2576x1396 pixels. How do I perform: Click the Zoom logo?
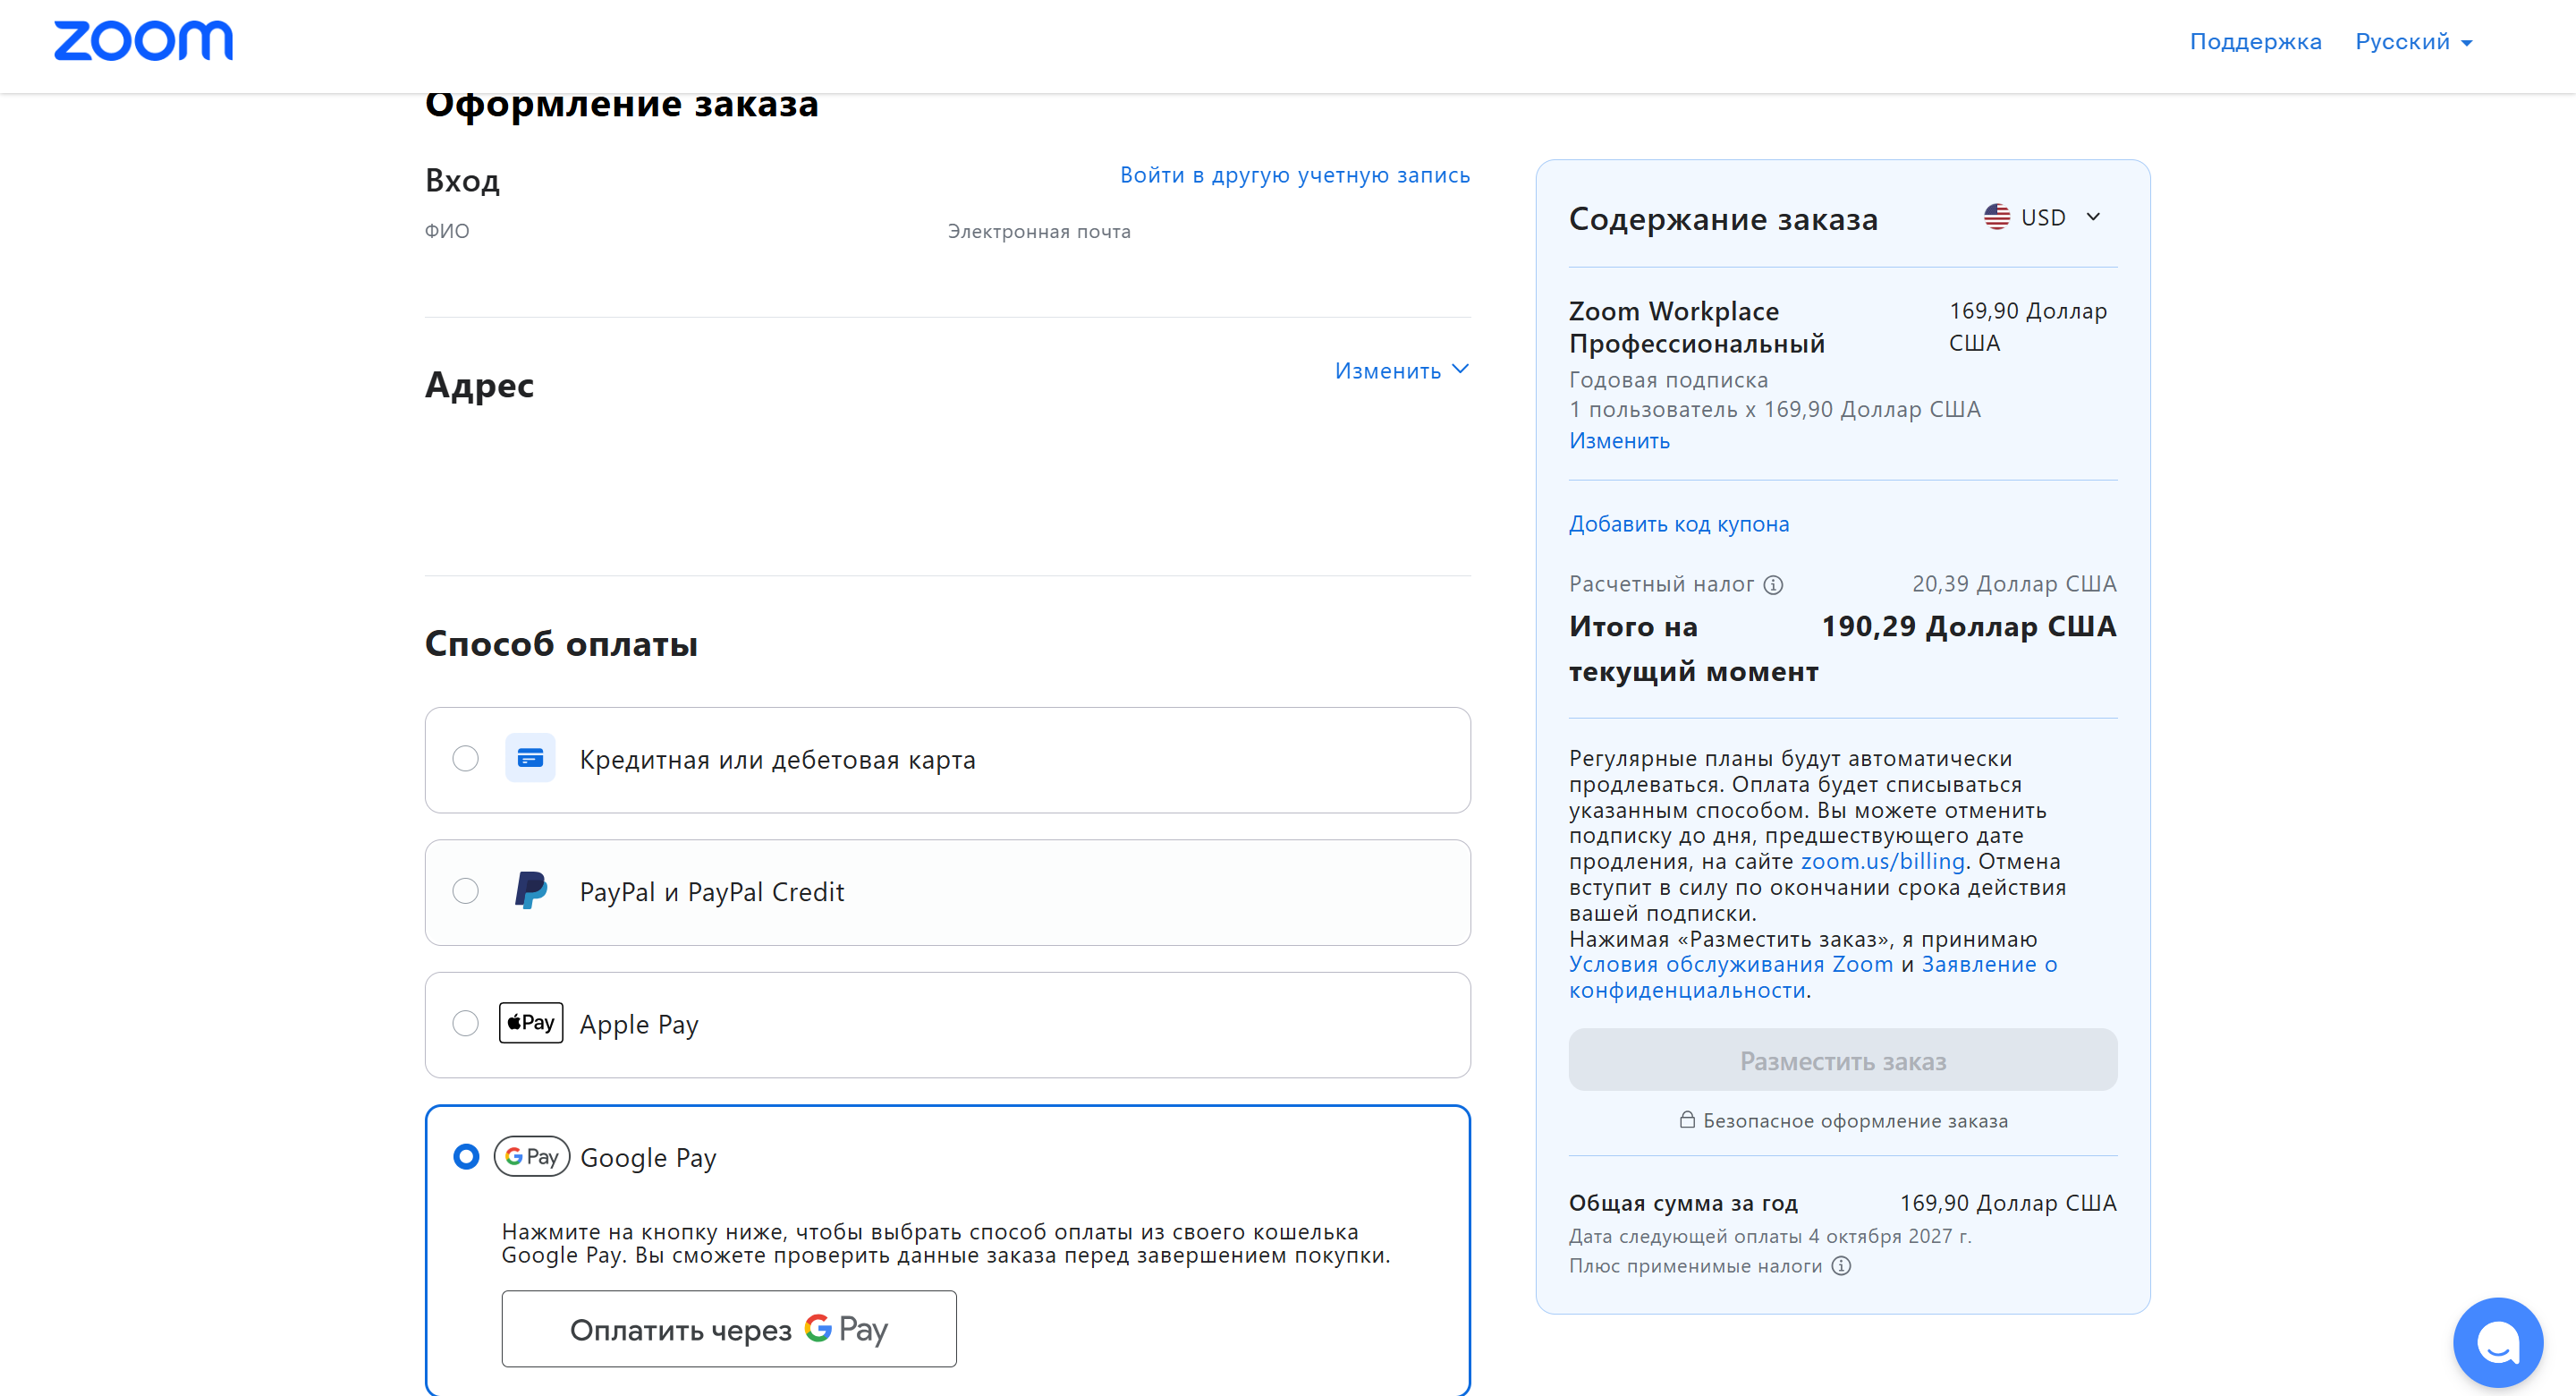tap(143, 41)
